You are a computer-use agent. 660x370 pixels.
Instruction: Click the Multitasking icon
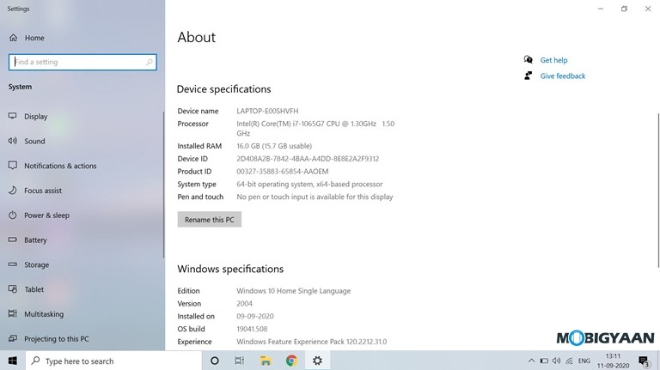(x=13, y=313)
